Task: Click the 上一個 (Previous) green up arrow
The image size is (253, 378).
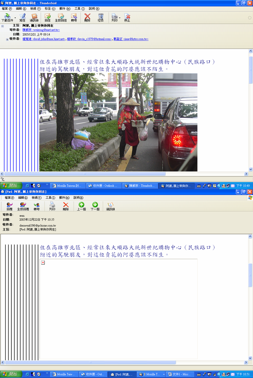Action: (81, 206)
